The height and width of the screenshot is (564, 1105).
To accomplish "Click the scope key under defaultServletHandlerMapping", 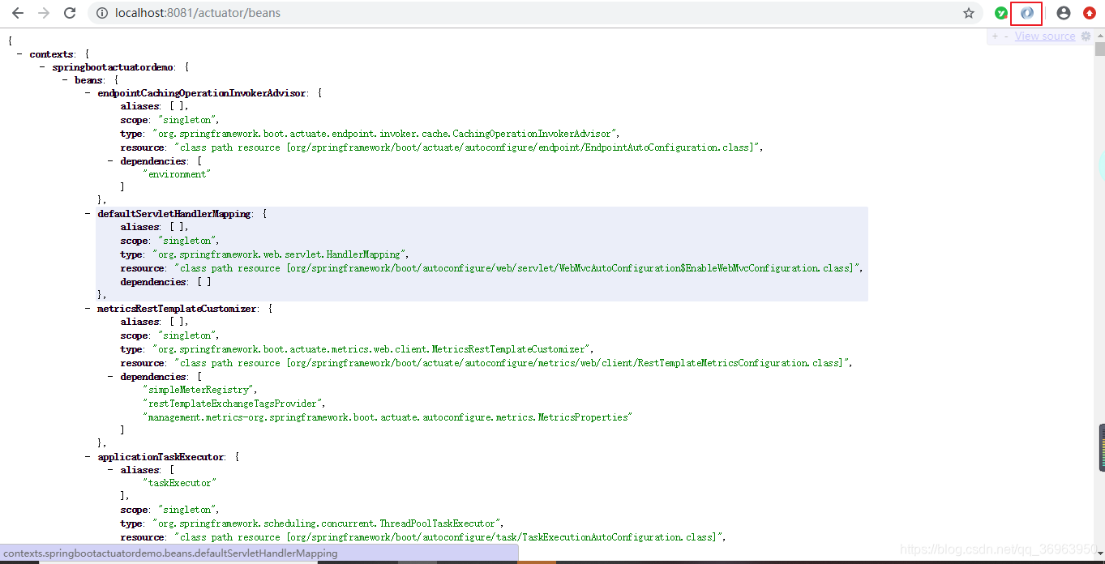I will point(134,241).
